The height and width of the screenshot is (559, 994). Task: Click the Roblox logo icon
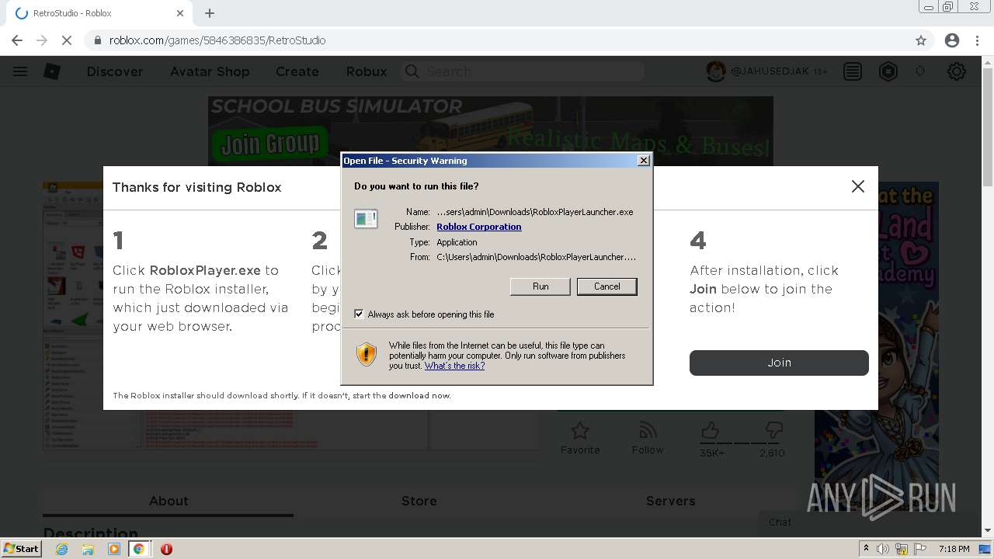point(52,71)
